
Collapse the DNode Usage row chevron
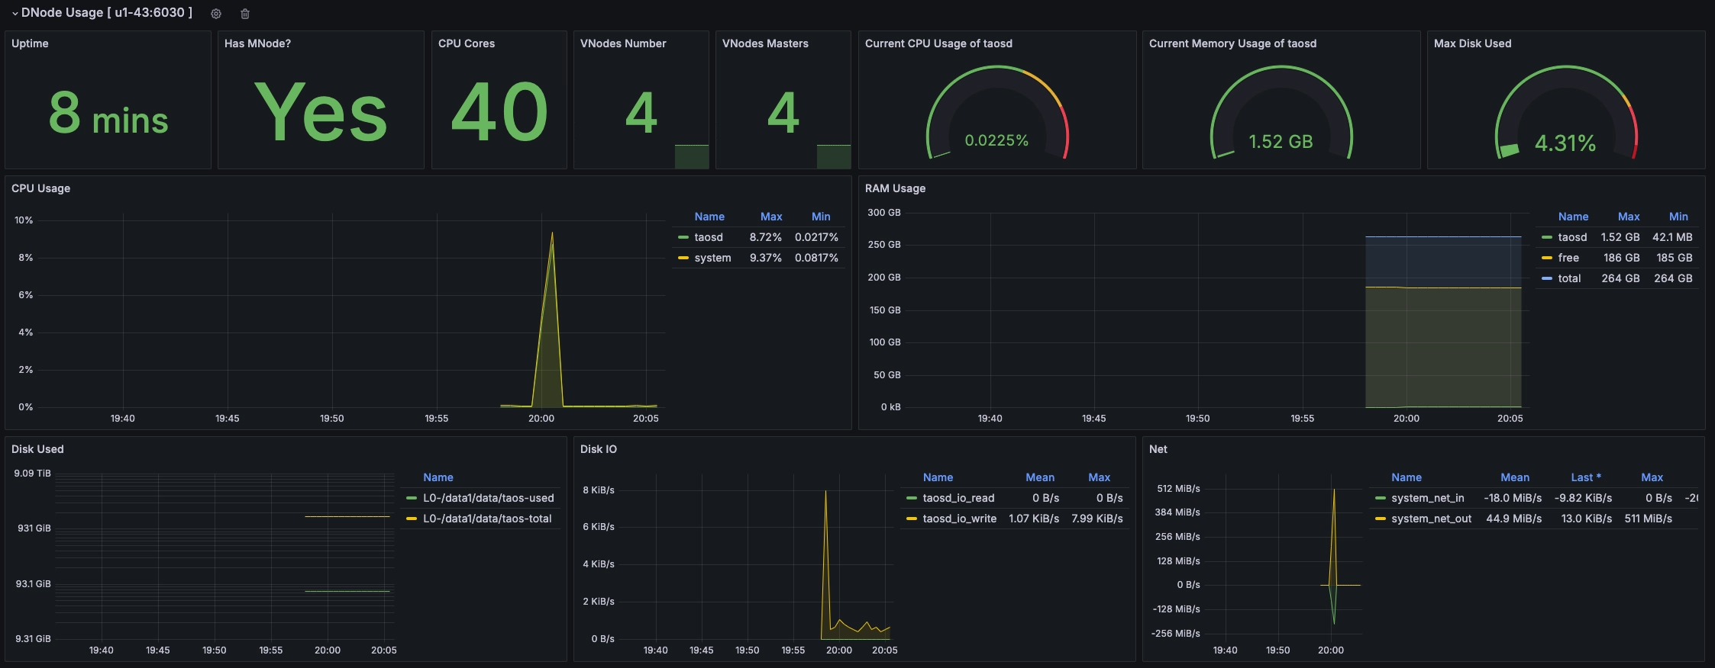point(15,14)
